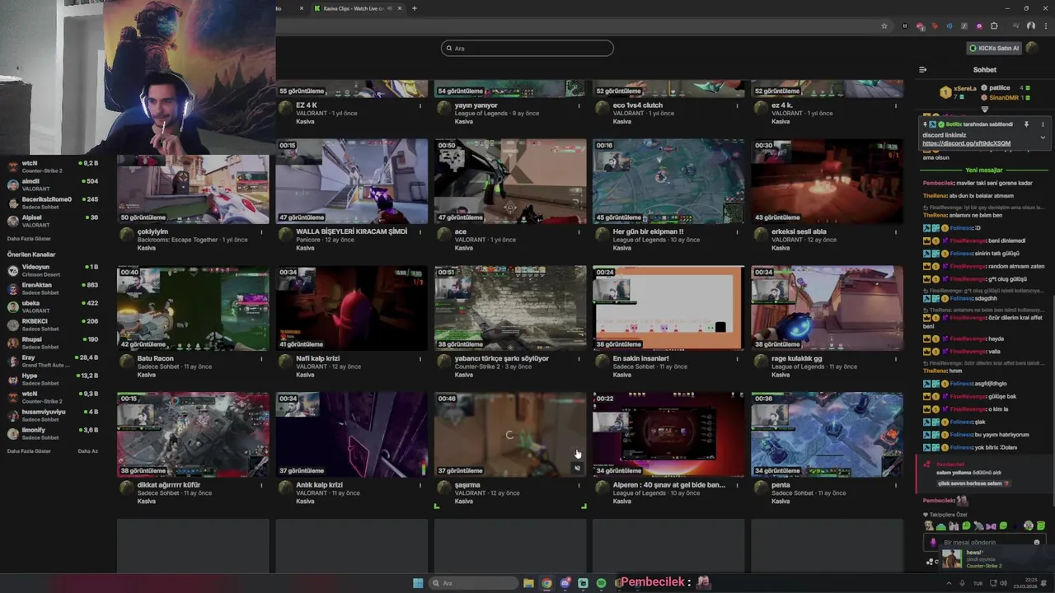1055x593 pixels.
Task: Open the pinned message three-dot options
Action: (1043, 124)
